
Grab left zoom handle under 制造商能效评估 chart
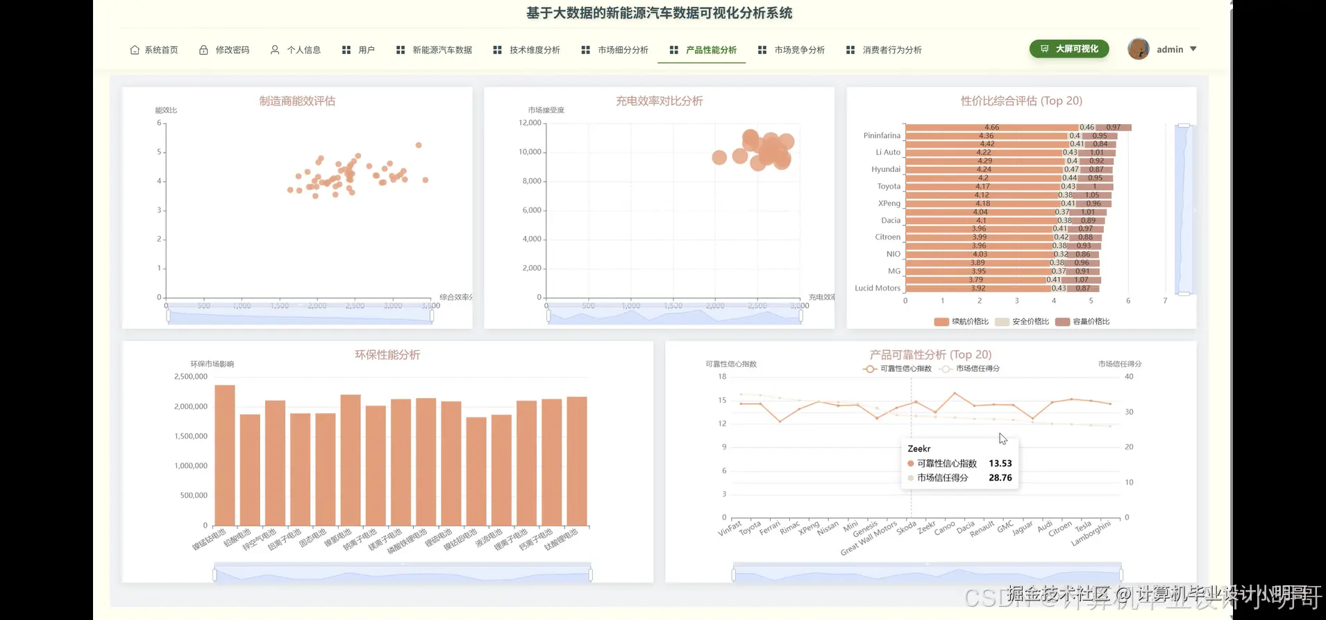pyautogui.click(x=168, y=316)
